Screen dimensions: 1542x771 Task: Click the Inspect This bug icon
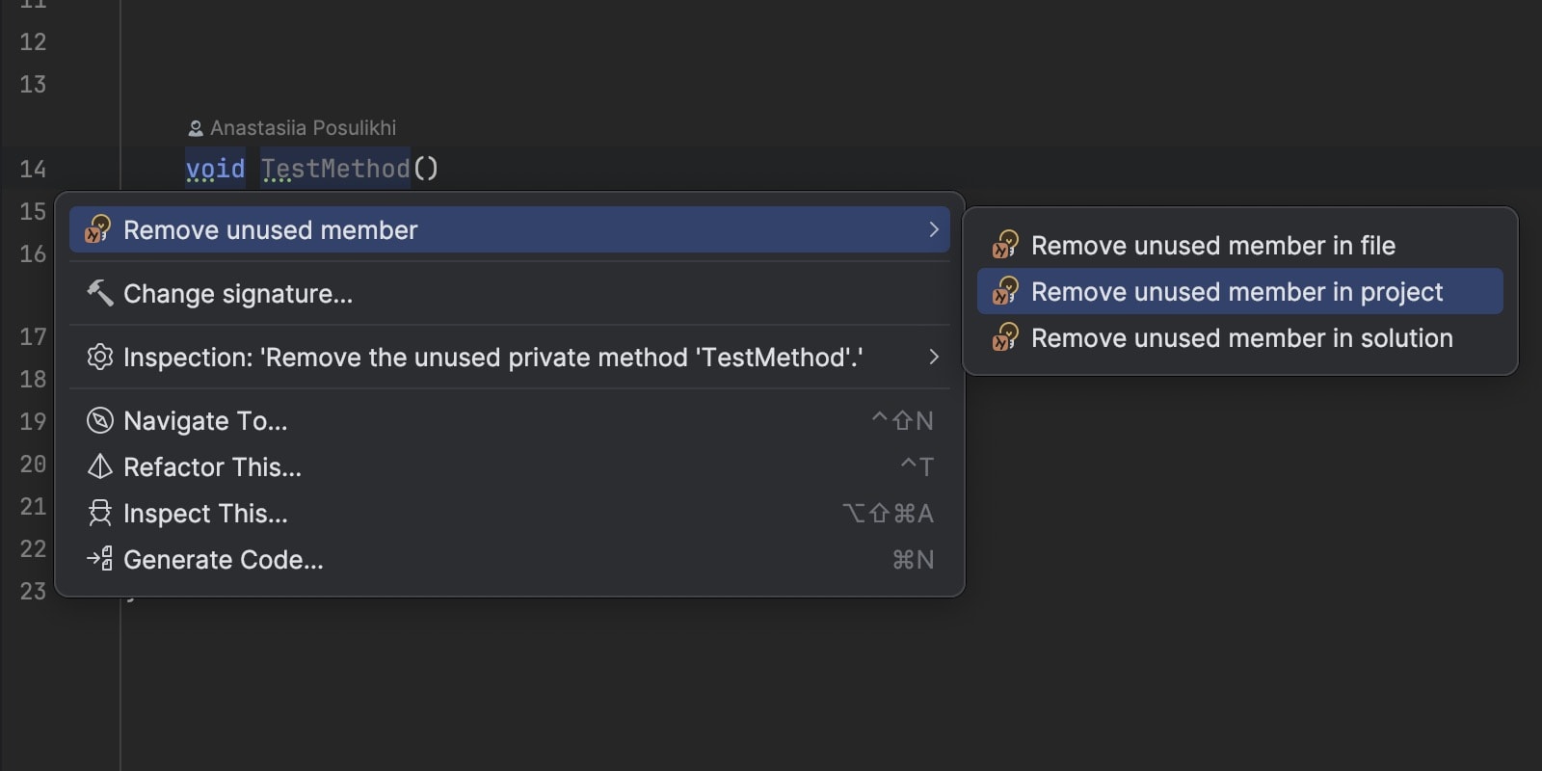coord(99,513)
